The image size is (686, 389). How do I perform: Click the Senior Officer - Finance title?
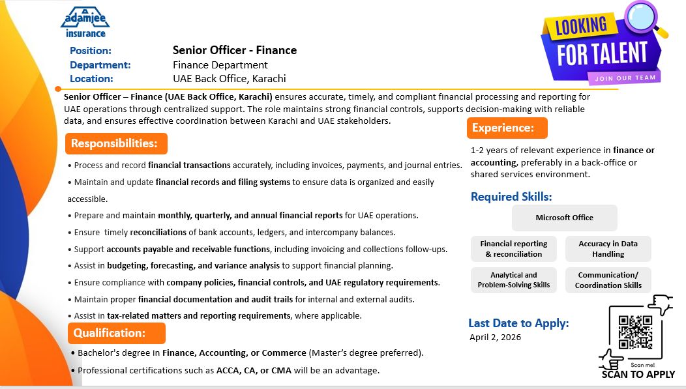tap(235, 50)
